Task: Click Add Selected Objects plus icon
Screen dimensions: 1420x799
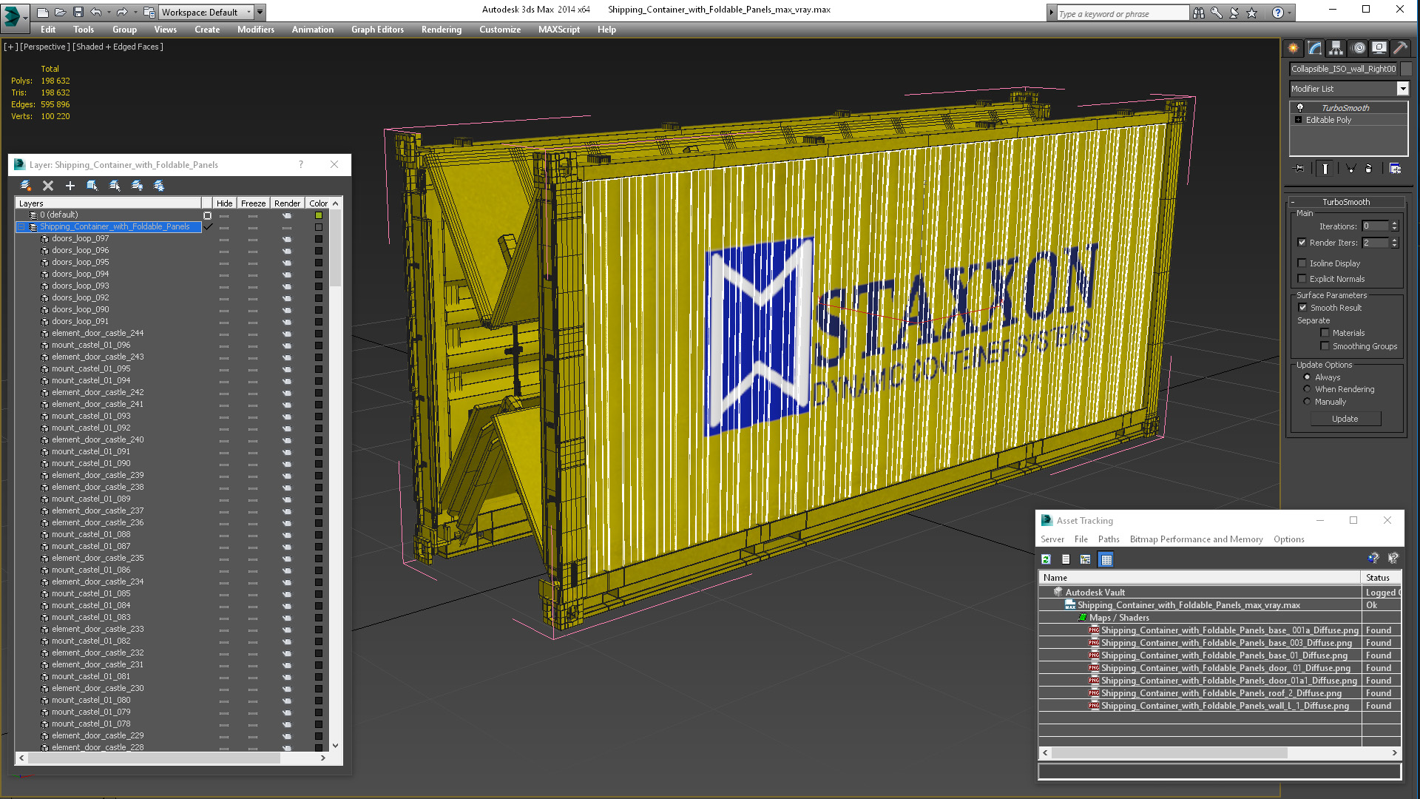Action: [x=70, y=186]
